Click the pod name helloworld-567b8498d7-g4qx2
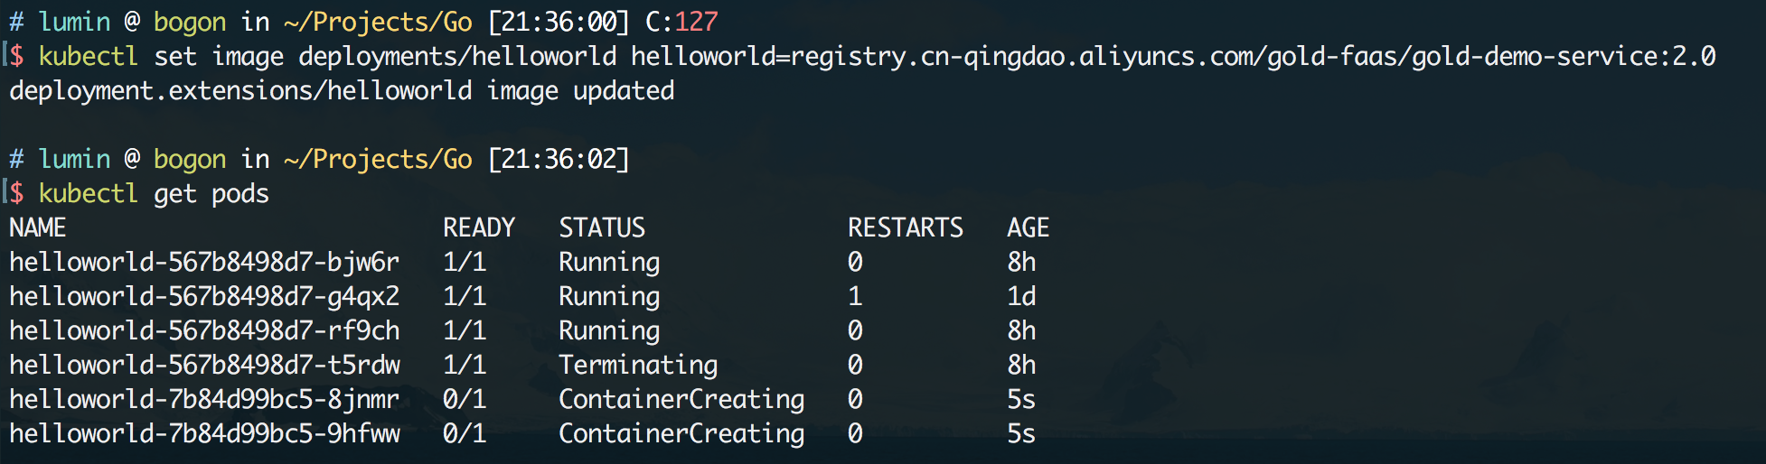This screenshot has height=464, width=1766. click(204, 296)
